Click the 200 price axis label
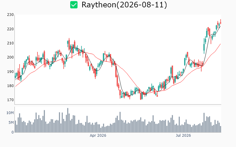This screenshot has width=236, height=147. pyautogui.click(x=10, y=57)
